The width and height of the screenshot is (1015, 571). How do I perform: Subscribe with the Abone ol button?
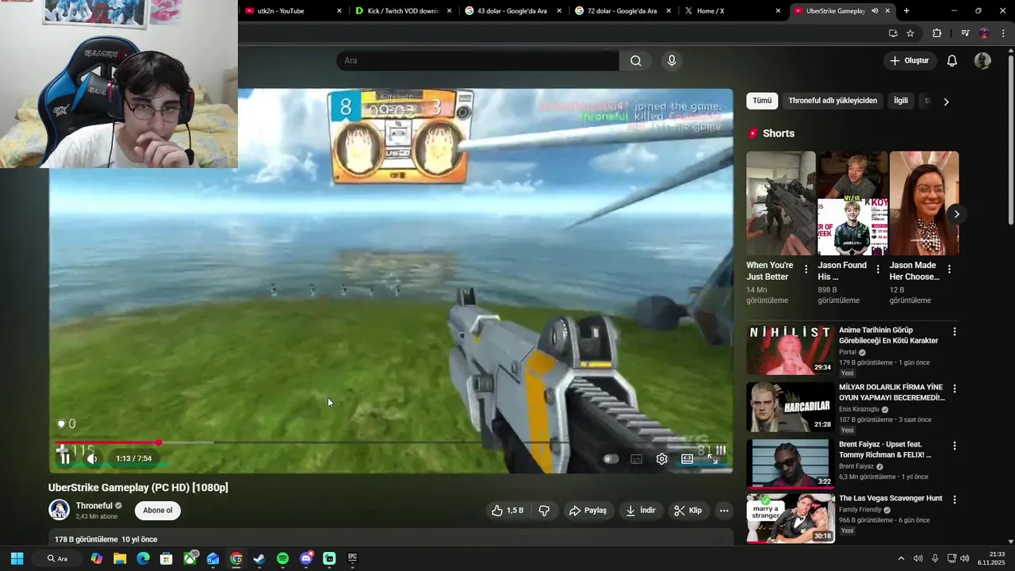pos(158,511)
